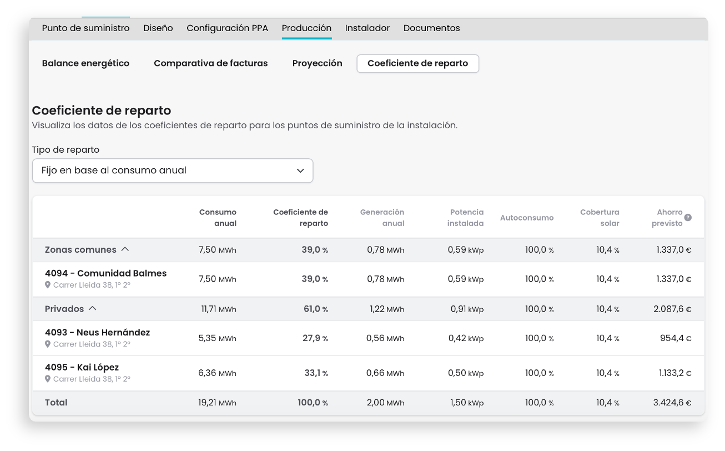The image size is (725, 451).
Task: Click the Generación anual column header
Action: pos(382,218)
